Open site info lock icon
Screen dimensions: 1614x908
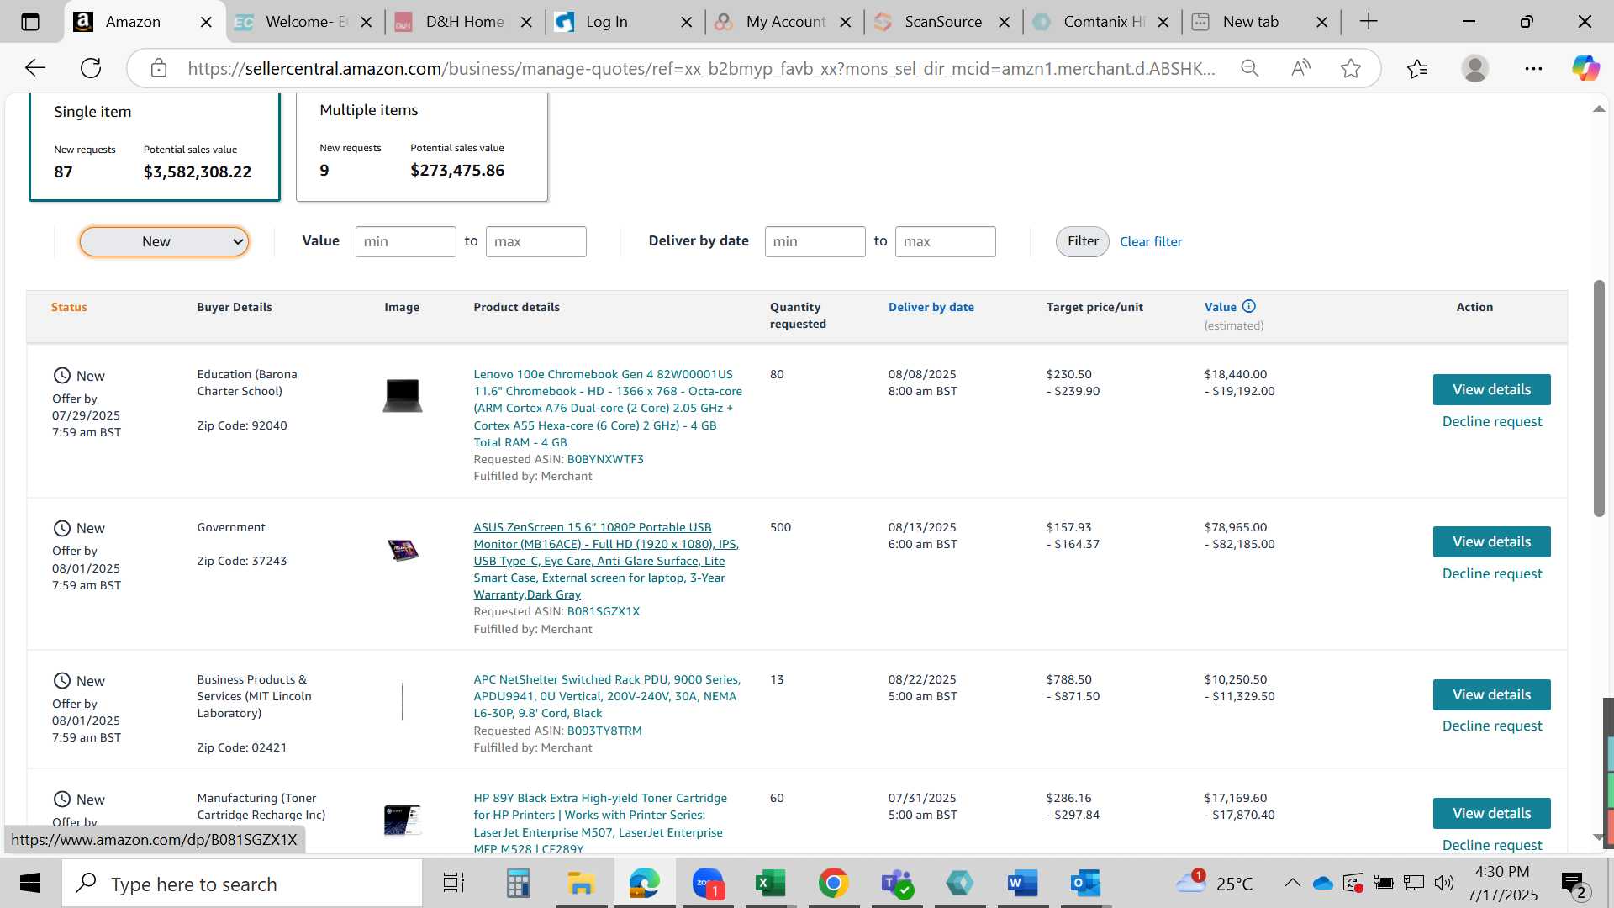(x=159, y=68)
